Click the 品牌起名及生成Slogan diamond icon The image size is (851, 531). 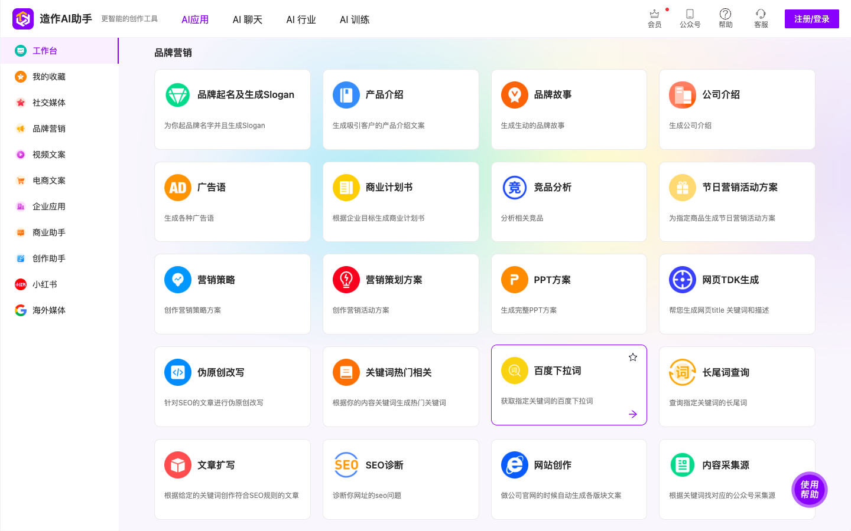(x=178, y=95)
